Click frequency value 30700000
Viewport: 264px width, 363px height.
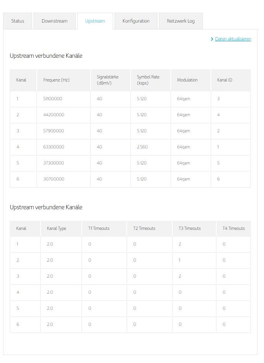[x=53, y=179]
